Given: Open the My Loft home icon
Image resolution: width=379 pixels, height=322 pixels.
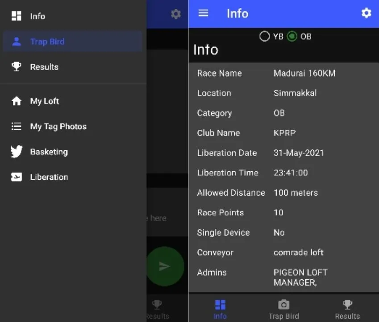Looking at the screenshot, I should click(x=16, y=101).
